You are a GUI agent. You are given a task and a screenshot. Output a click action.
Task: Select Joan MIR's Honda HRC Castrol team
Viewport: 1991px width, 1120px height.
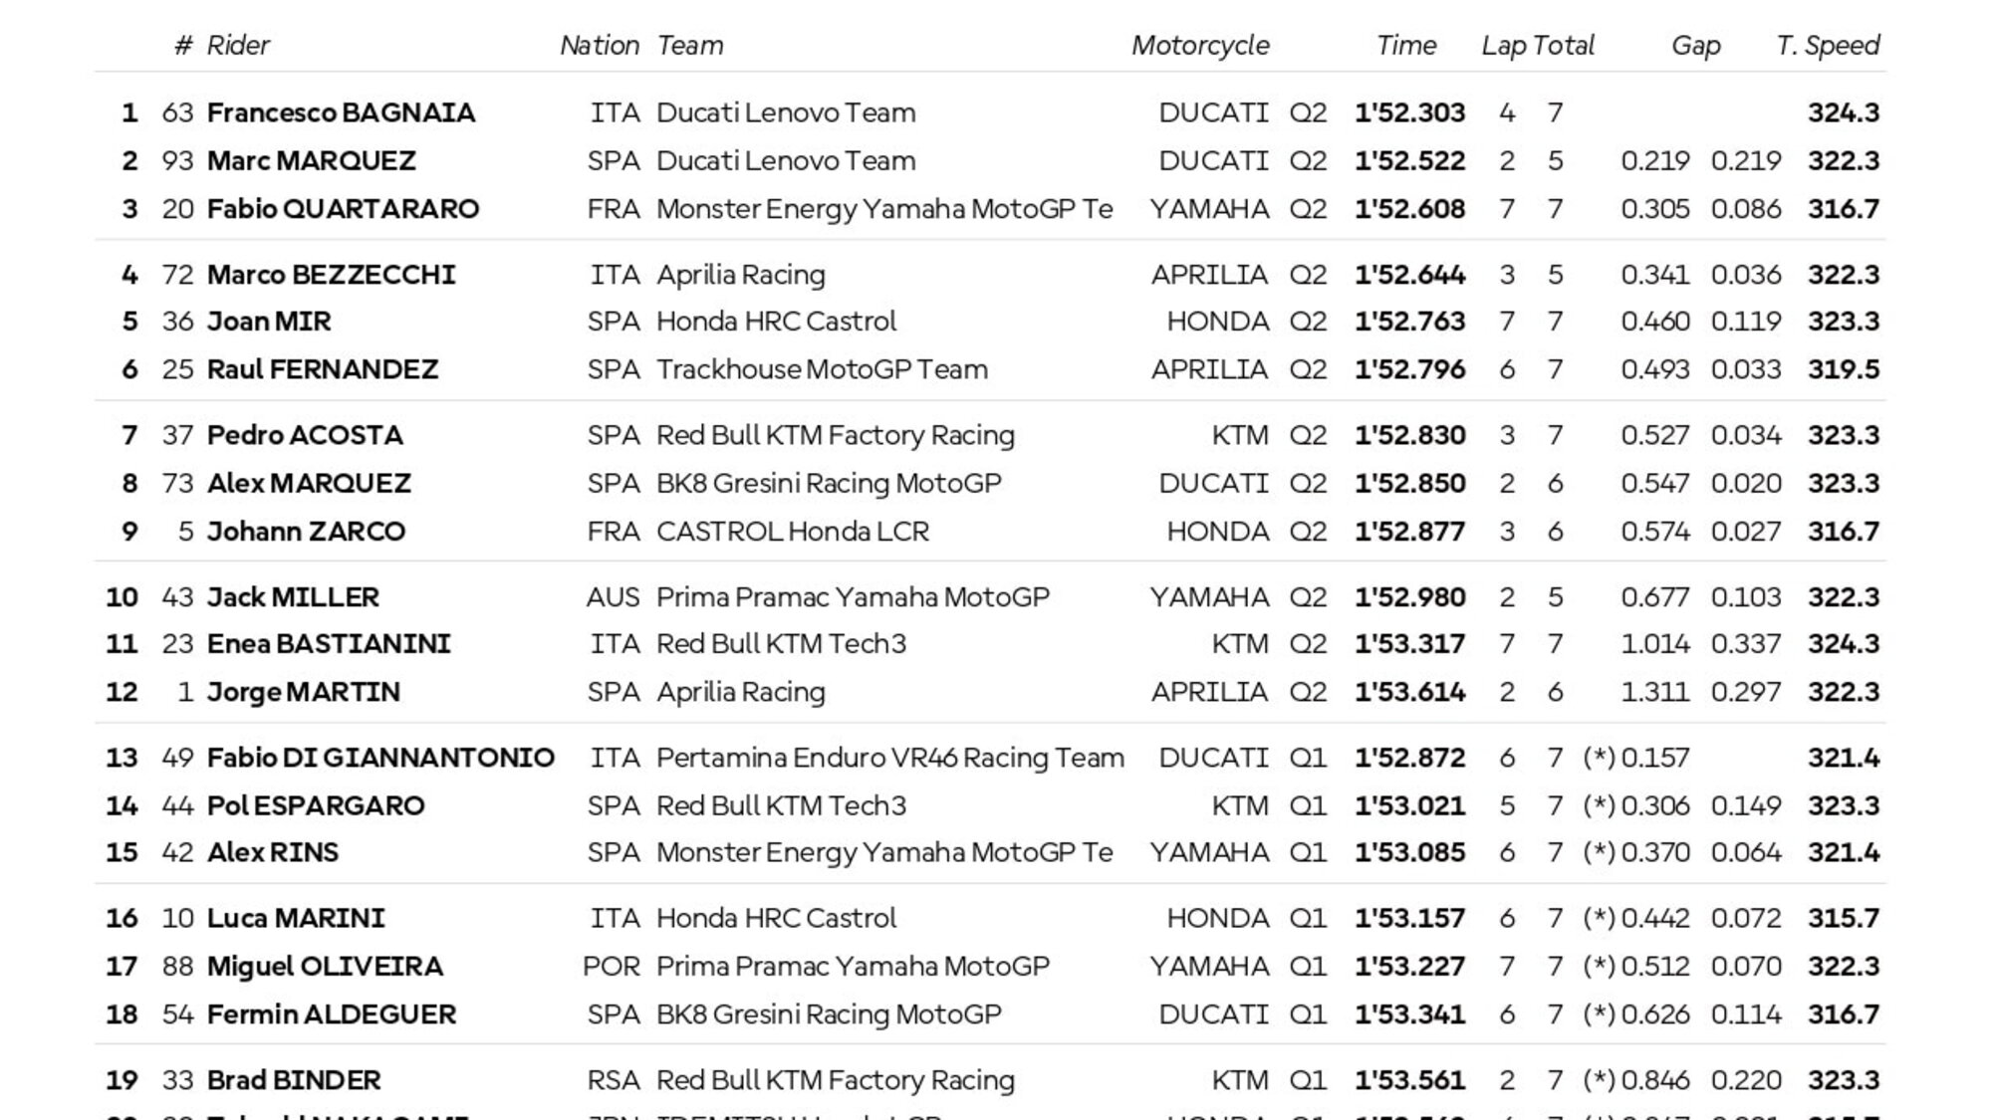point(776,322)
